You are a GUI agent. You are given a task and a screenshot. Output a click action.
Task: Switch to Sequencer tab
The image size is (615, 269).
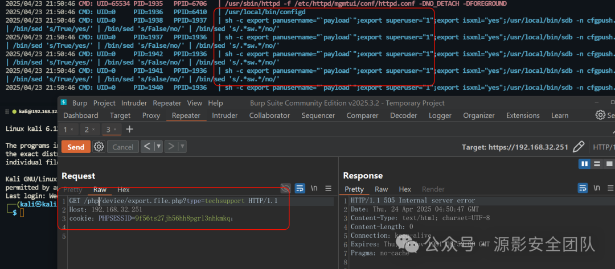click(x=318, y=115)
